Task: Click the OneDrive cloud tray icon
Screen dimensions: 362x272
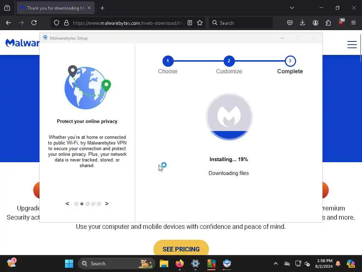Action: (x=287, y=263)
